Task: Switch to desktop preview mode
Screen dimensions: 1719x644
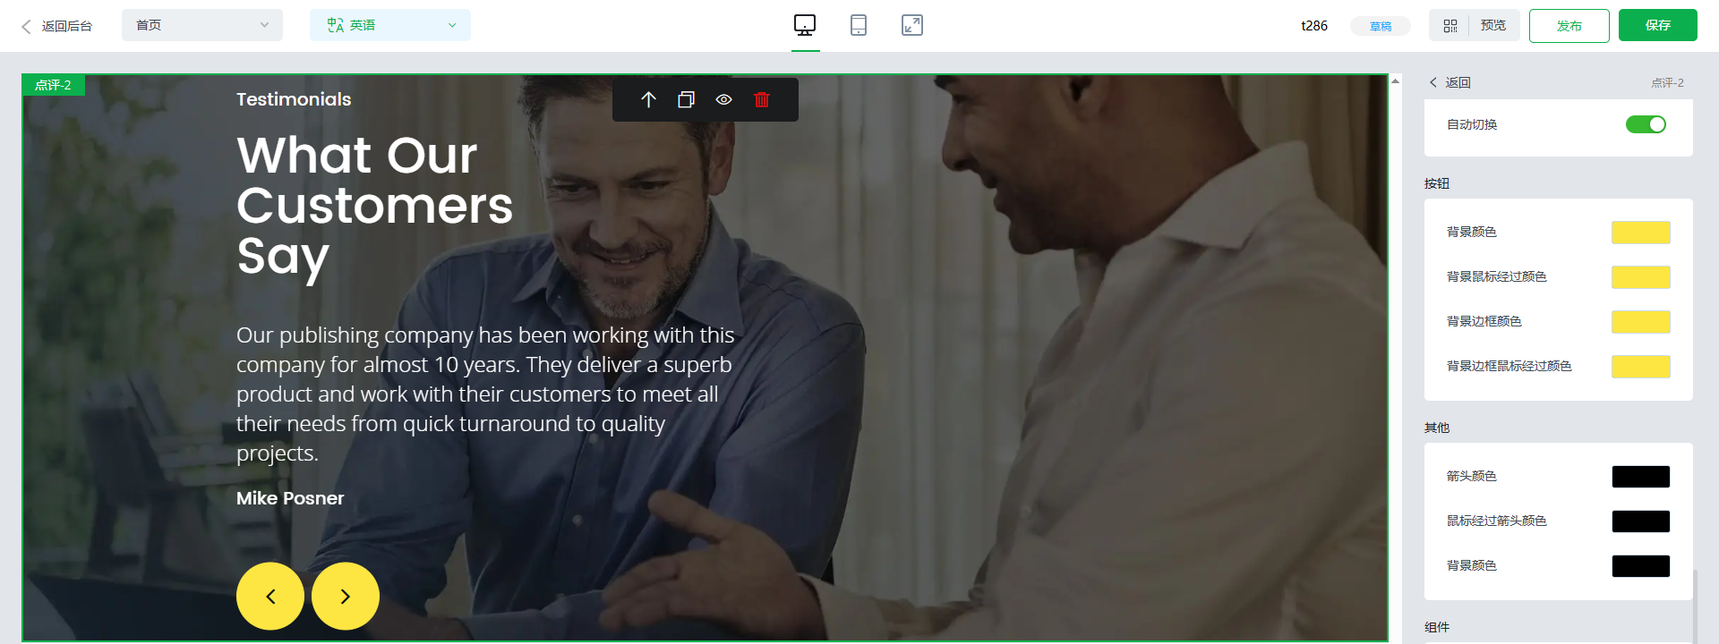Action: (x=805, y=25)
